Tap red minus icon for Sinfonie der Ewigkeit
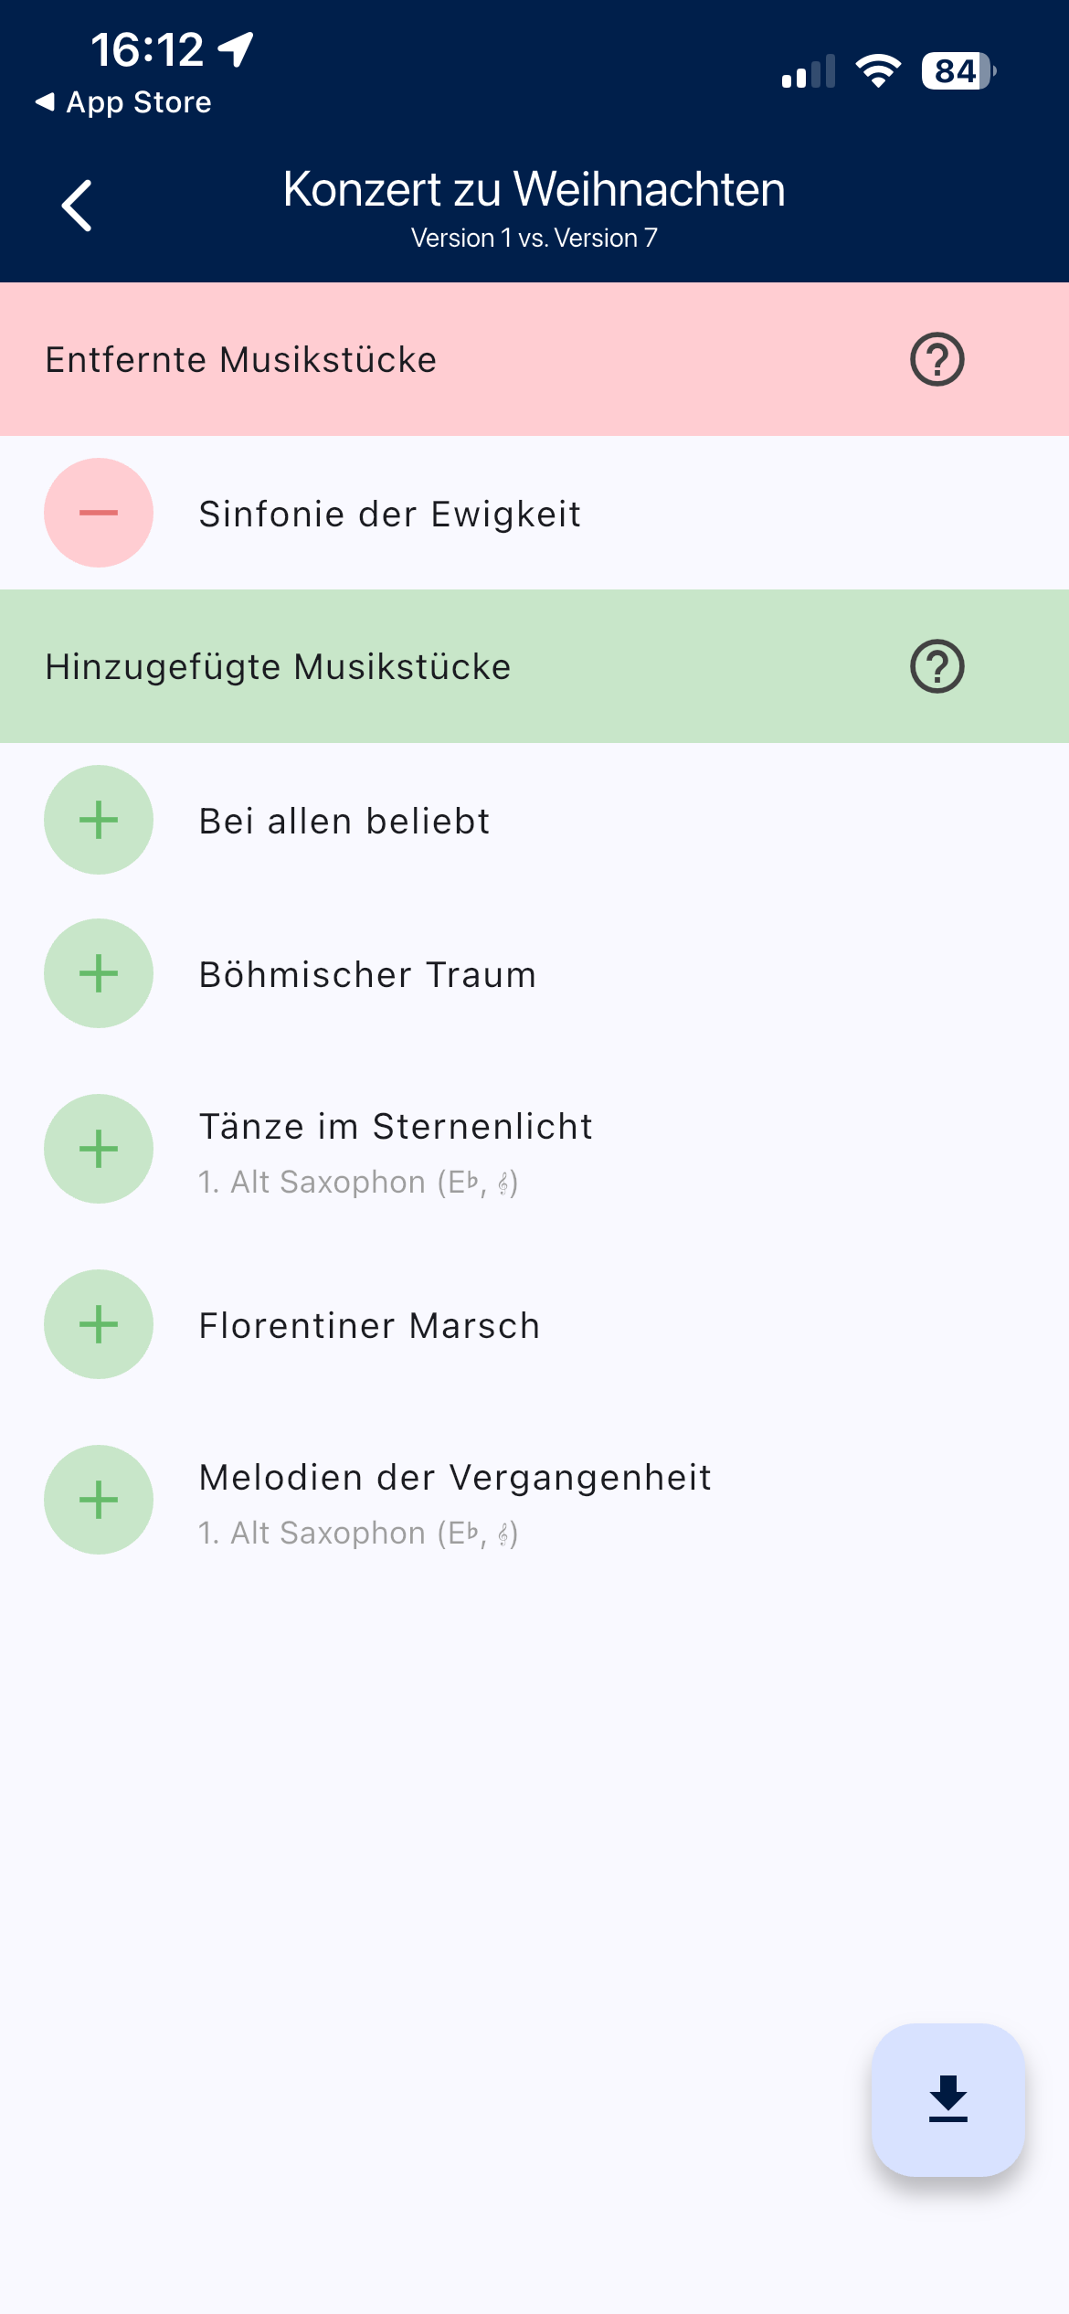1069x2314 pixels. [99, 513]
